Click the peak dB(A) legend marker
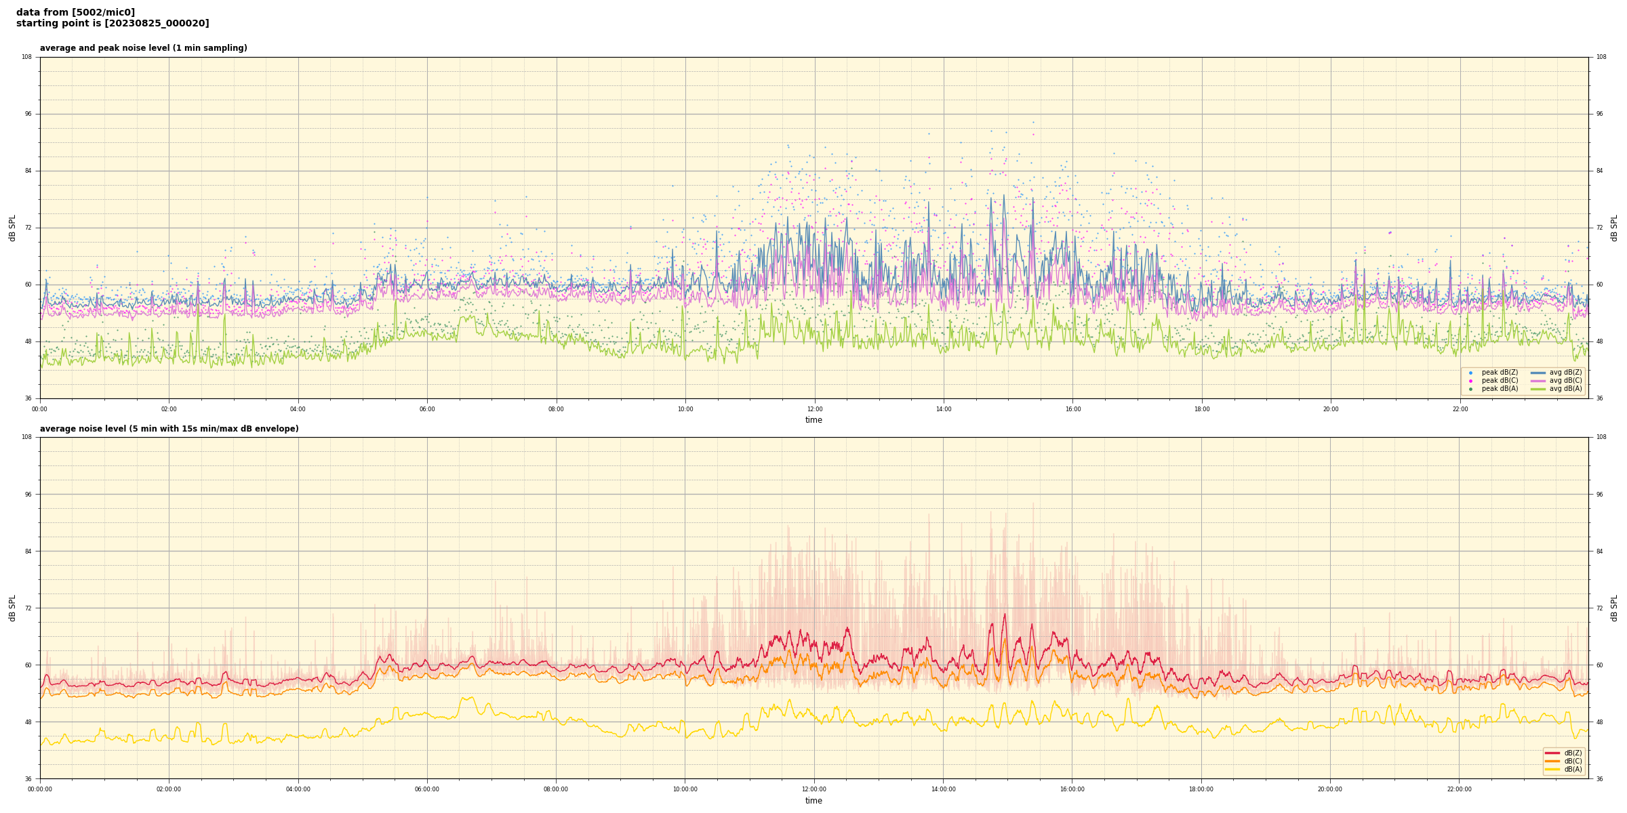 (1470, 389)
